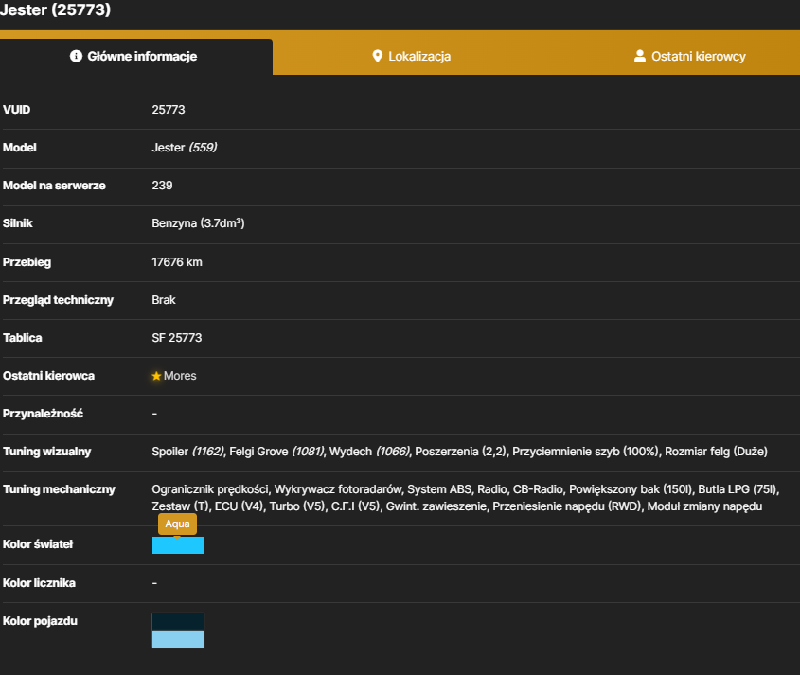Click the server model value 239
The height and width of the screenshot is (675, 800).
[162, 186]
